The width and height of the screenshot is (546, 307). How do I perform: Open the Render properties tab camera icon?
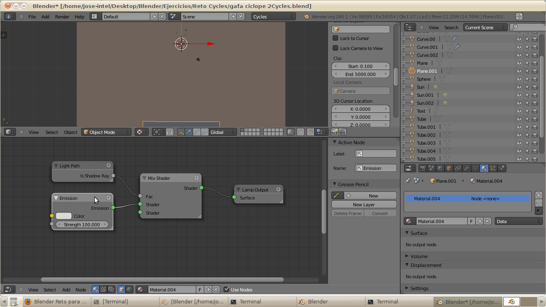coord(422,168)
